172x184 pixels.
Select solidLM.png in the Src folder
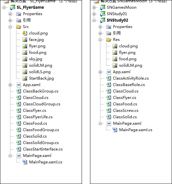point(41,65)
